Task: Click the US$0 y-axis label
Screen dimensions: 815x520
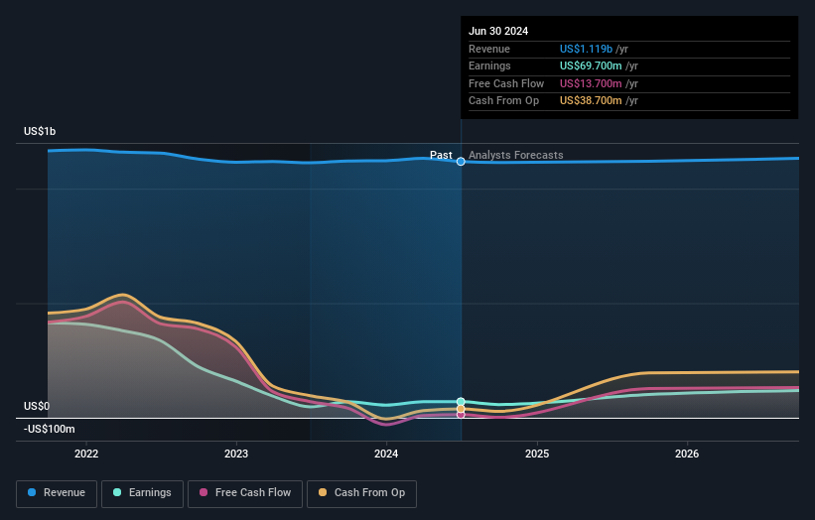Action: click(x=37, y=406)
